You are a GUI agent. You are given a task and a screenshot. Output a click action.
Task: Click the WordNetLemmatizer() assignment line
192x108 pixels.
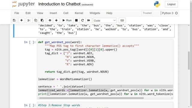[65, 79]
